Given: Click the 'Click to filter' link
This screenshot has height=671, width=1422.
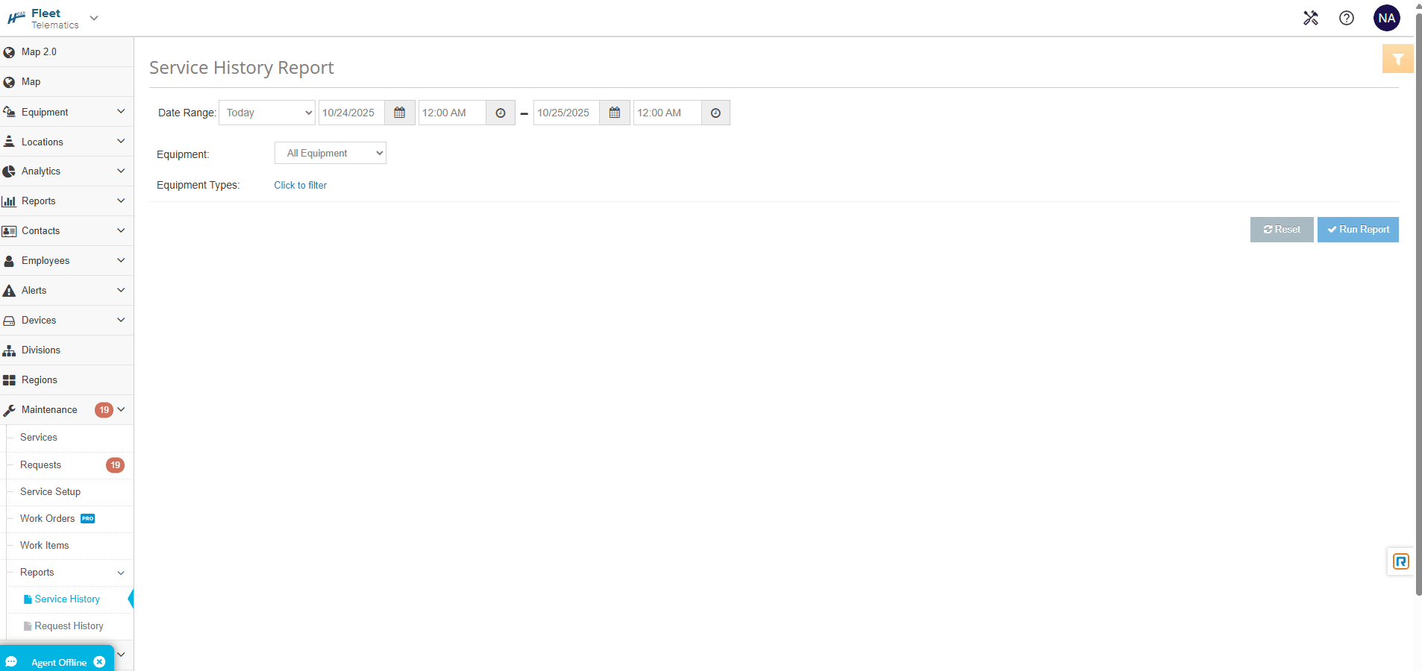Looking at the screenshot, I should pos(300,185).
